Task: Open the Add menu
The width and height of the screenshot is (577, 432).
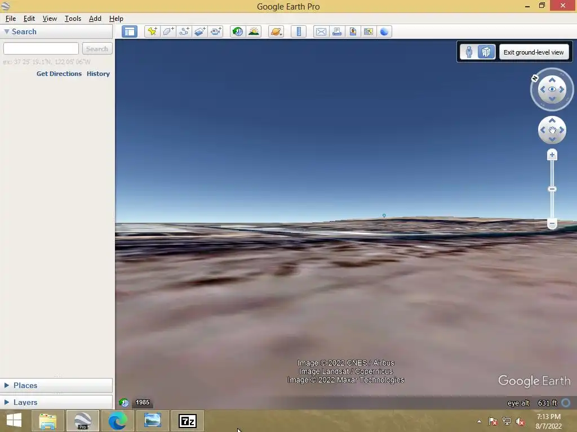Action: point(95,19)
